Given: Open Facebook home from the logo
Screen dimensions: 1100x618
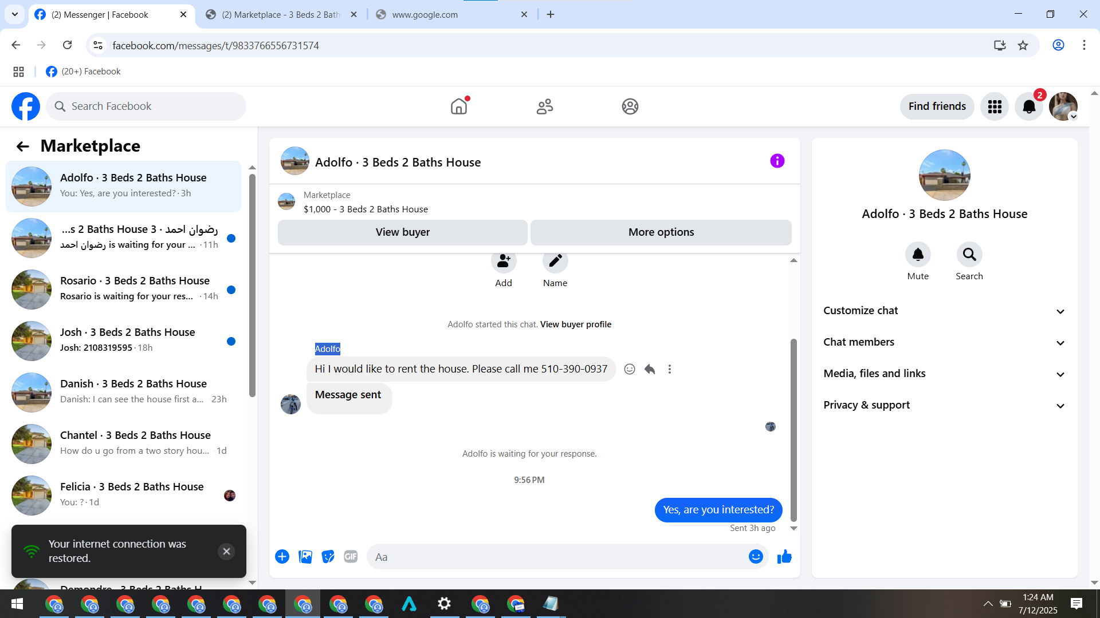Looking at the screenshot, I should [26, 106].
